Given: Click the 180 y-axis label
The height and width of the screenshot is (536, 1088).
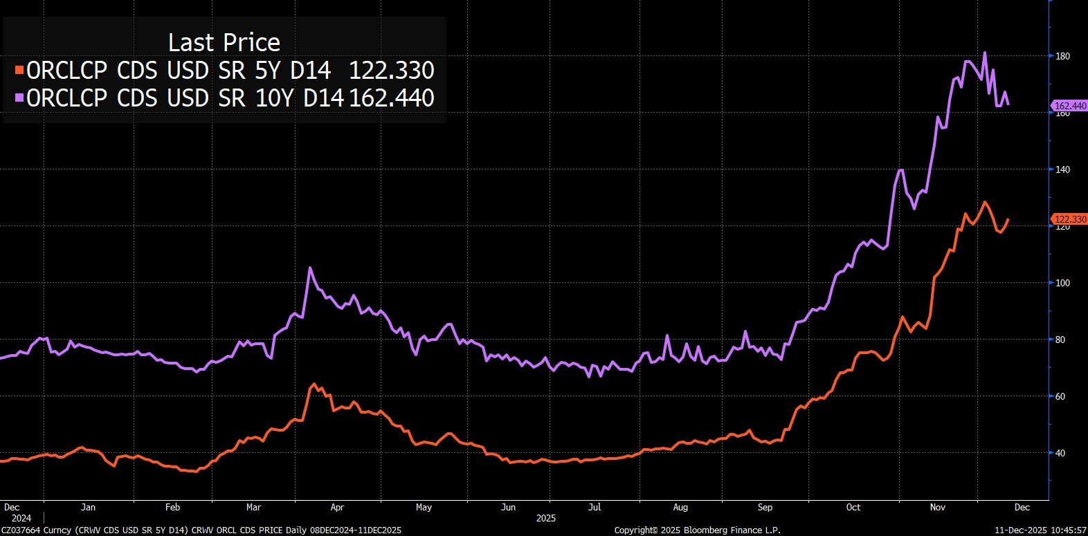Looking at the screenshot, I should coord(1062,57).
